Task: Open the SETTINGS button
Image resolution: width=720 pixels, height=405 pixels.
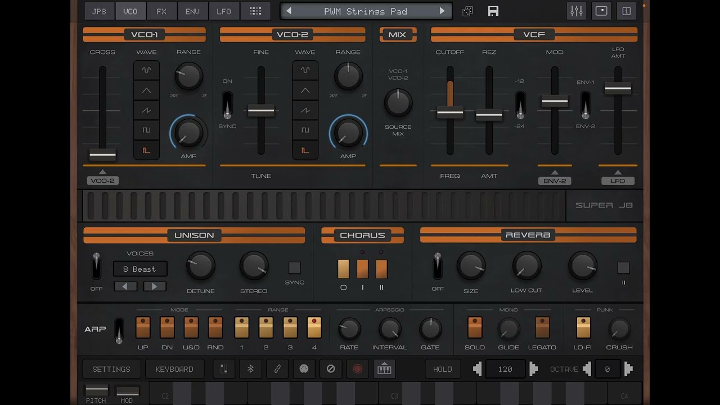Action: click(111, 369)
